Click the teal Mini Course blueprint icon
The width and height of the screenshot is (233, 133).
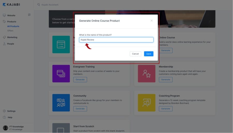61,45
